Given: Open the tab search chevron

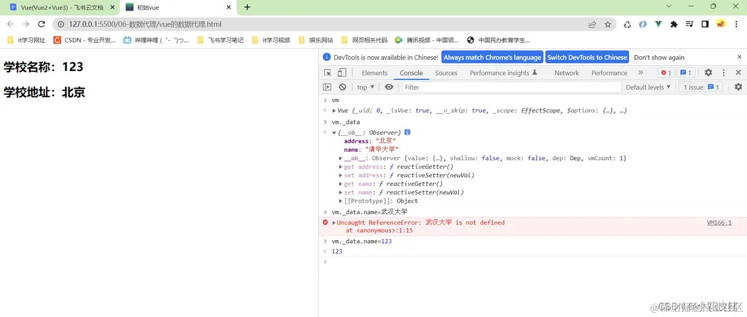Looking at the screenshot, I should coord(669,6).
